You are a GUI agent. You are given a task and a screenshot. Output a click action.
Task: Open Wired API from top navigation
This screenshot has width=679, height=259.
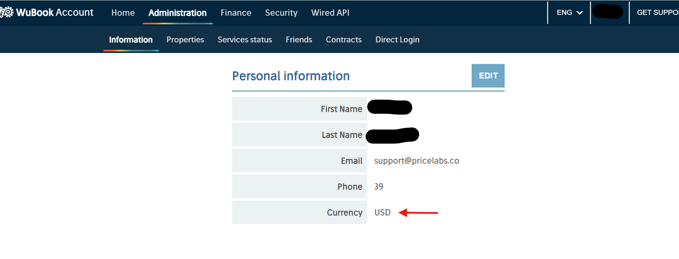coord(330,13)
